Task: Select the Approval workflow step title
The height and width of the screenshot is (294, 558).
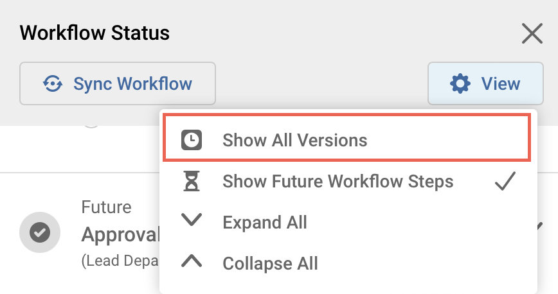Action: 120,235
